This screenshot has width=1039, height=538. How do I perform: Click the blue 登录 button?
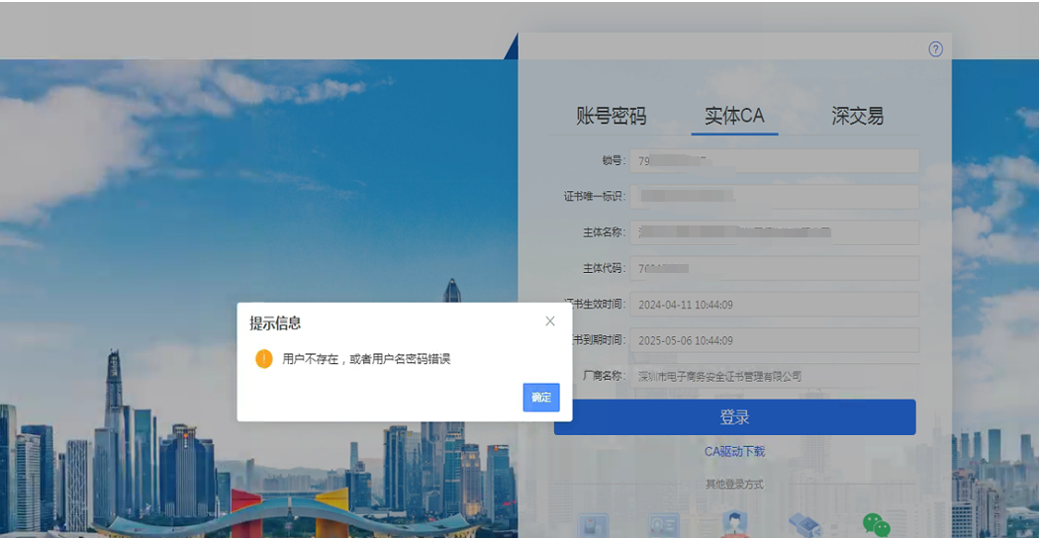click(x=734, y=417)
